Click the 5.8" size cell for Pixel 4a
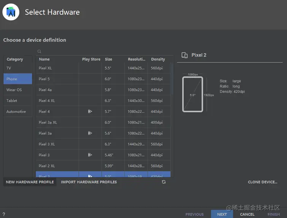Viewport: 287px width, 218px height. click(113, 90)
